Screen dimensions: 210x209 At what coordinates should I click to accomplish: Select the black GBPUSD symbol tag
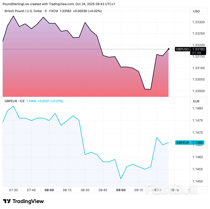tap(182, 49)
